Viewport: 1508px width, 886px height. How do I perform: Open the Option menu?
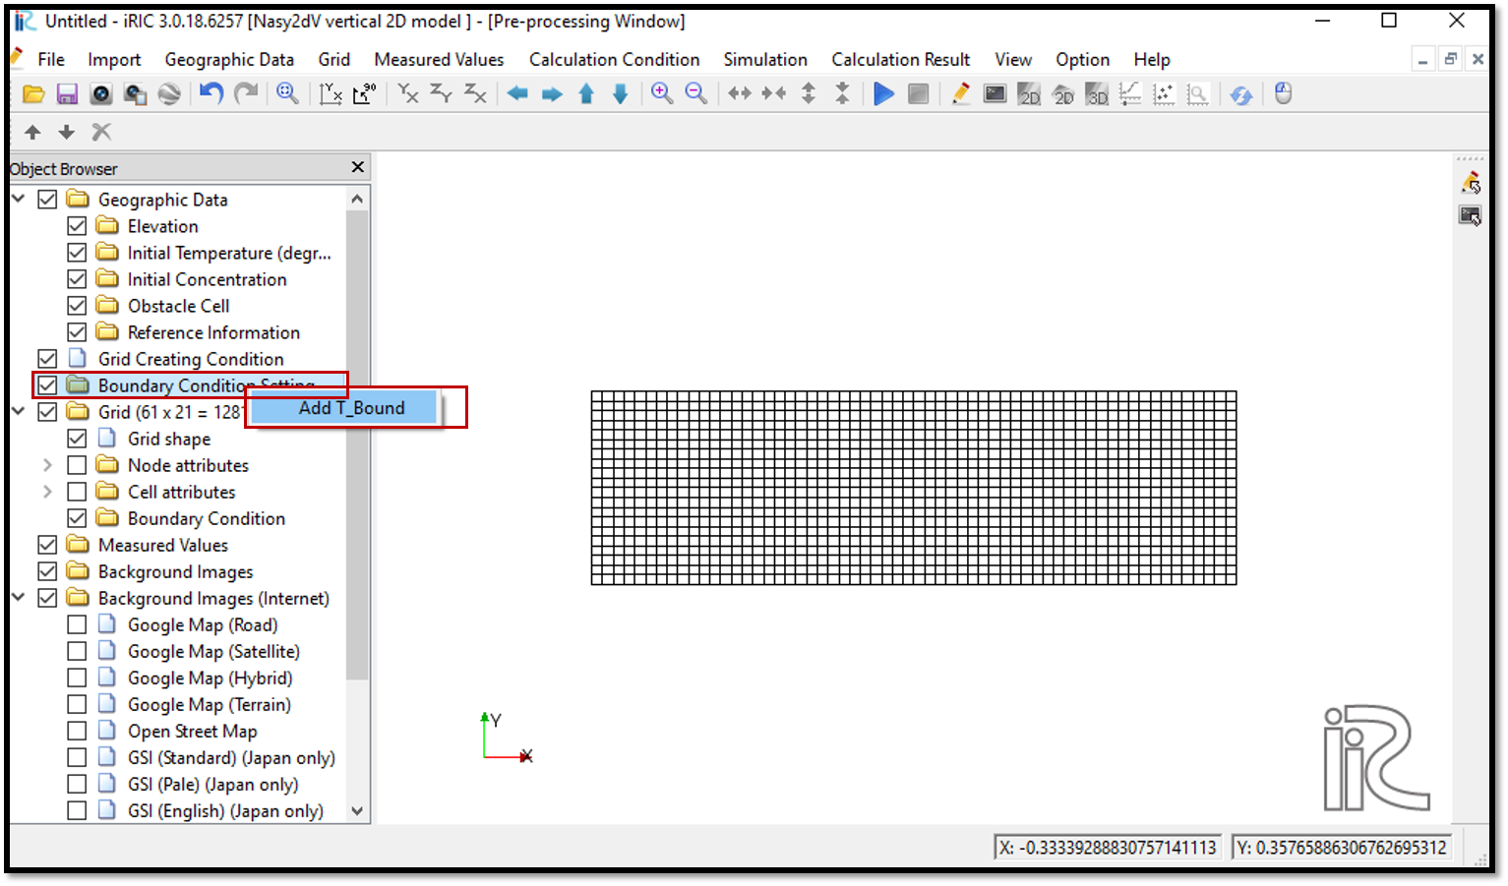(1083, 60)
